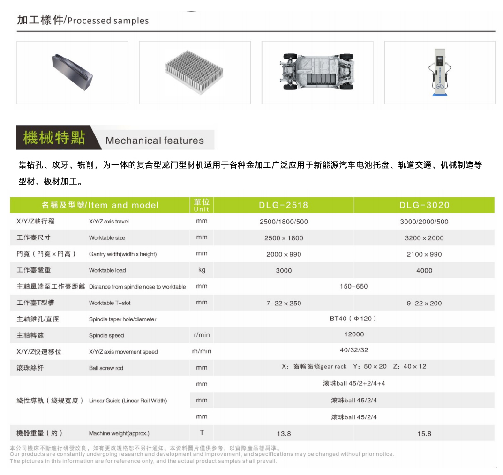This screenshot has width=503, height=475.
Task: Click the Worktable load value 3000
Action: tap(284, 271)
